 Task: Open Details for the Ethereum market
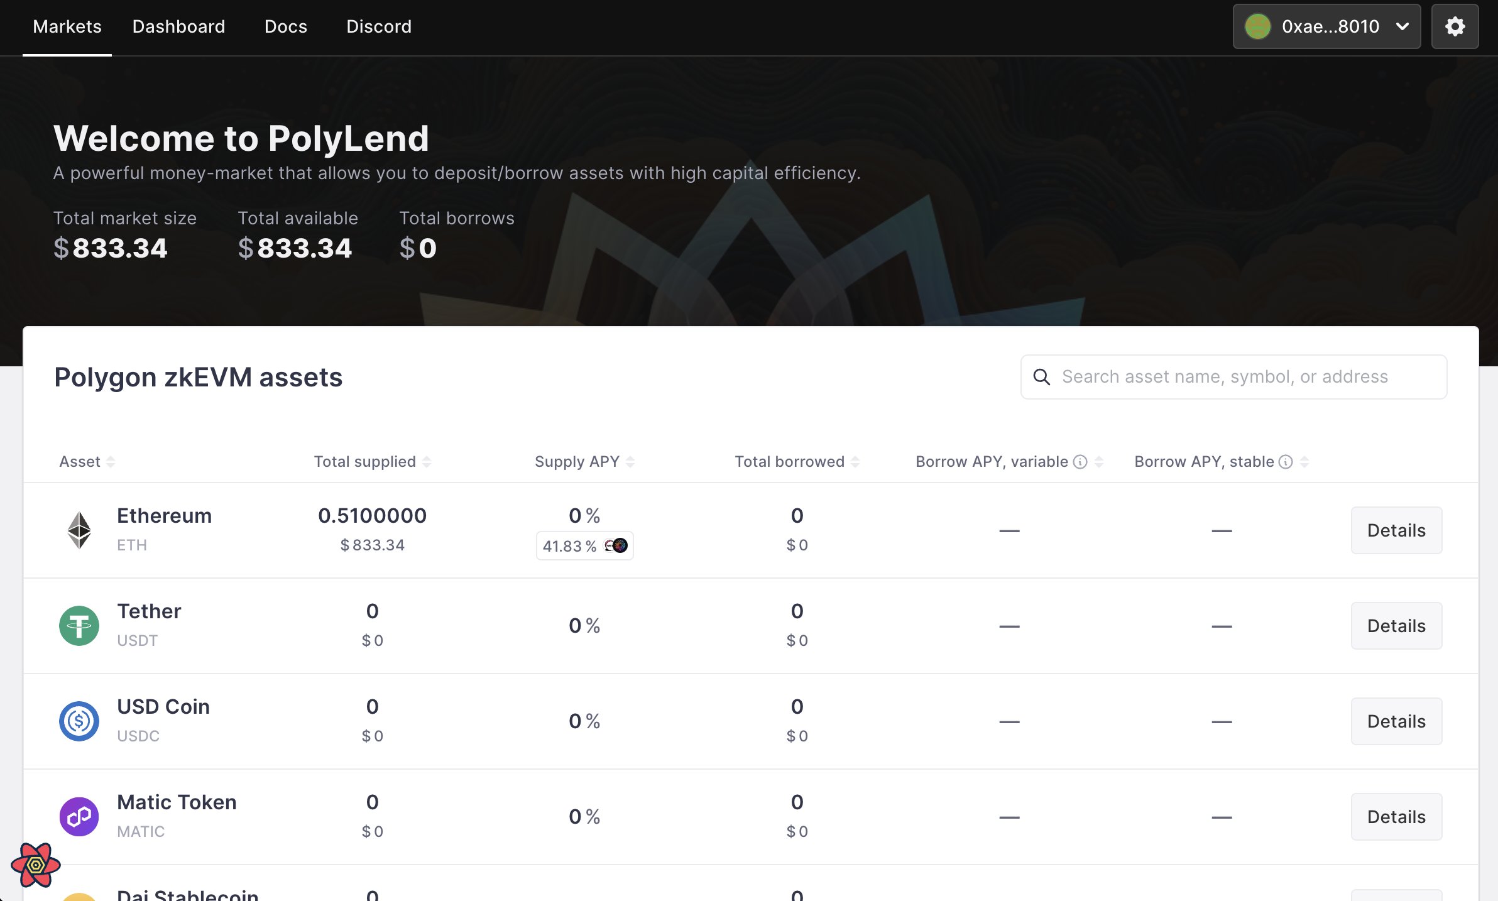click(1396, 530)
